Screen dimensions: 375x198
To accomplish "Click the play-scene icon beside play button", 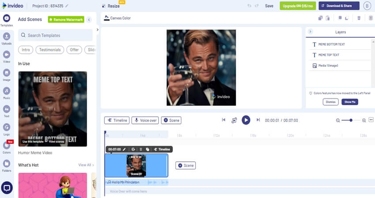I will pyautogui.click(x=234, y=120).
